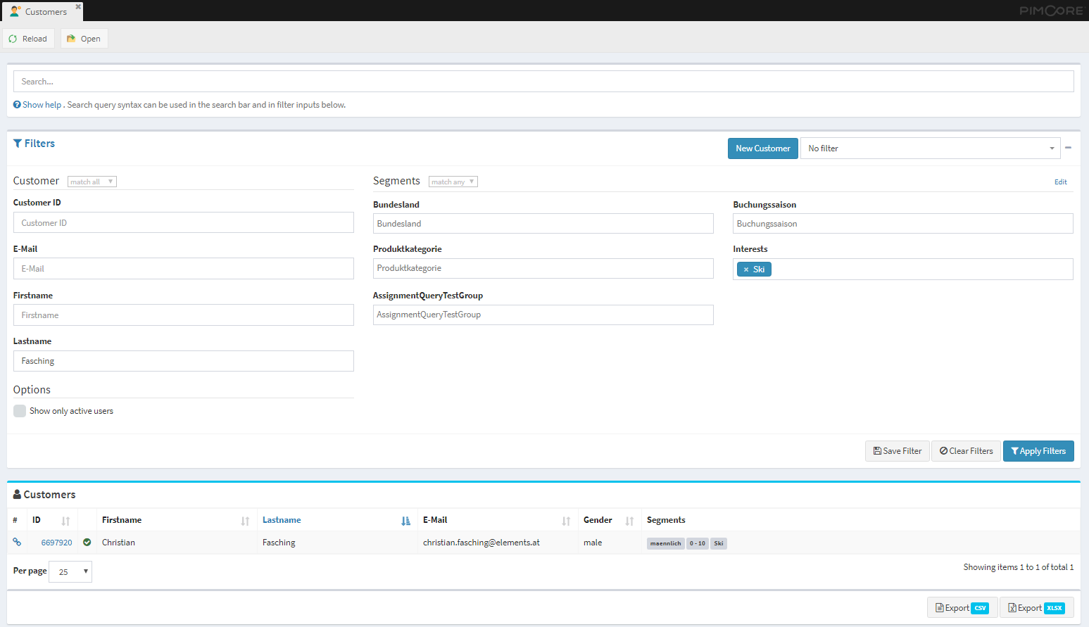Switch to the Customers tab
Viewport: 1089px width, 627px height.
pyautogui.click(x=41, y=11)
